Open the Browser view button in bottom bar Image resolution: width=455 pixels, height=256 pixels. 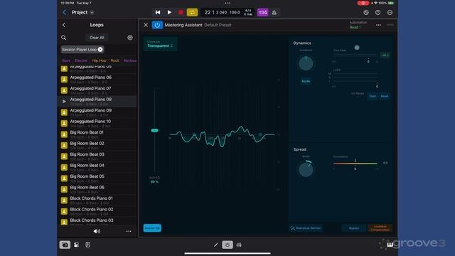65,245
